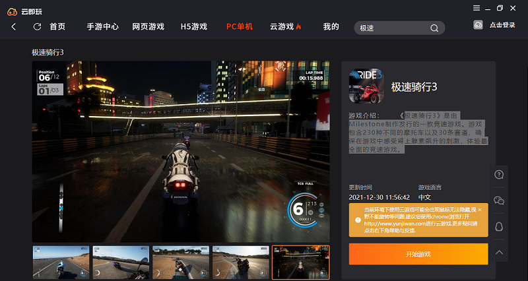Image resolution: width=528 pixels, height=281 pixels.
Task: Click the refresh page icon
Action: [x=37, y=27]
